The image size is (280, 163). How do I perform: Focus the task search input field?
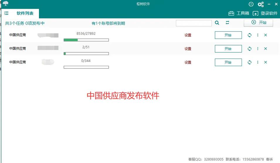[x=194, y=23]
